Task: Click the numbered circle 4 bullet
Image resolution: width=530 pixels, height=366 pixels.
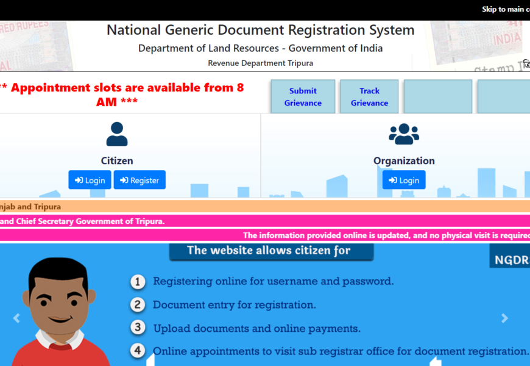Action: click(x=138, y=351)
